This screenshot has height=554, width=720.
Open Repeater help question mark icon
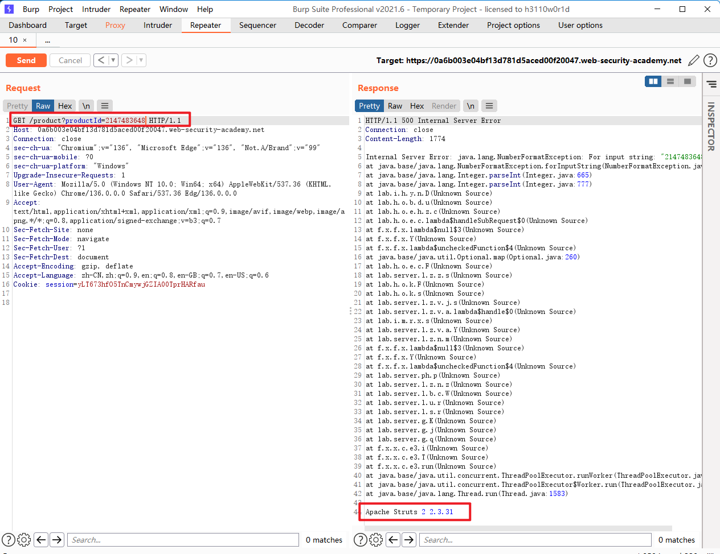pyautogui.click(x=710, y=60)
